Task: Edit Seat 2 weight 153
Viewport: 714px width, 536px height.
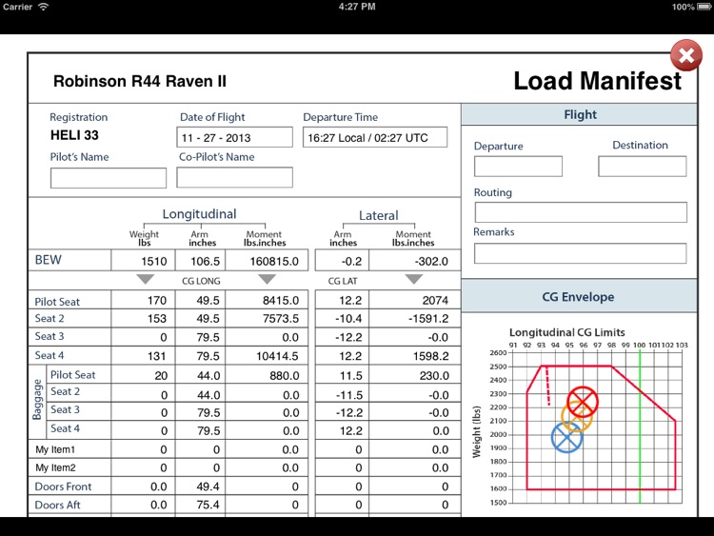Action: coord(143,318)
